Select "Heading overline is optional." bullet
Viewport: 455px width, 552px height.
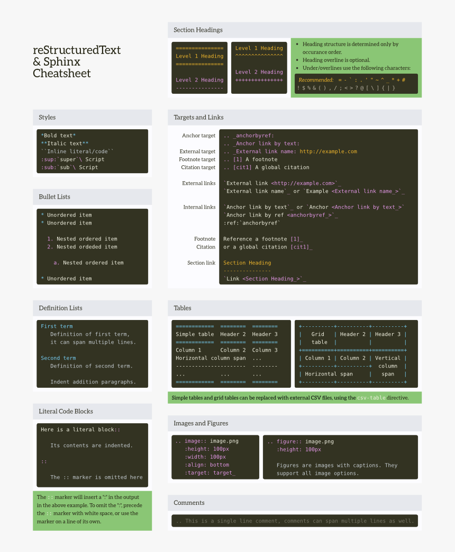click(x=336, y=60)
